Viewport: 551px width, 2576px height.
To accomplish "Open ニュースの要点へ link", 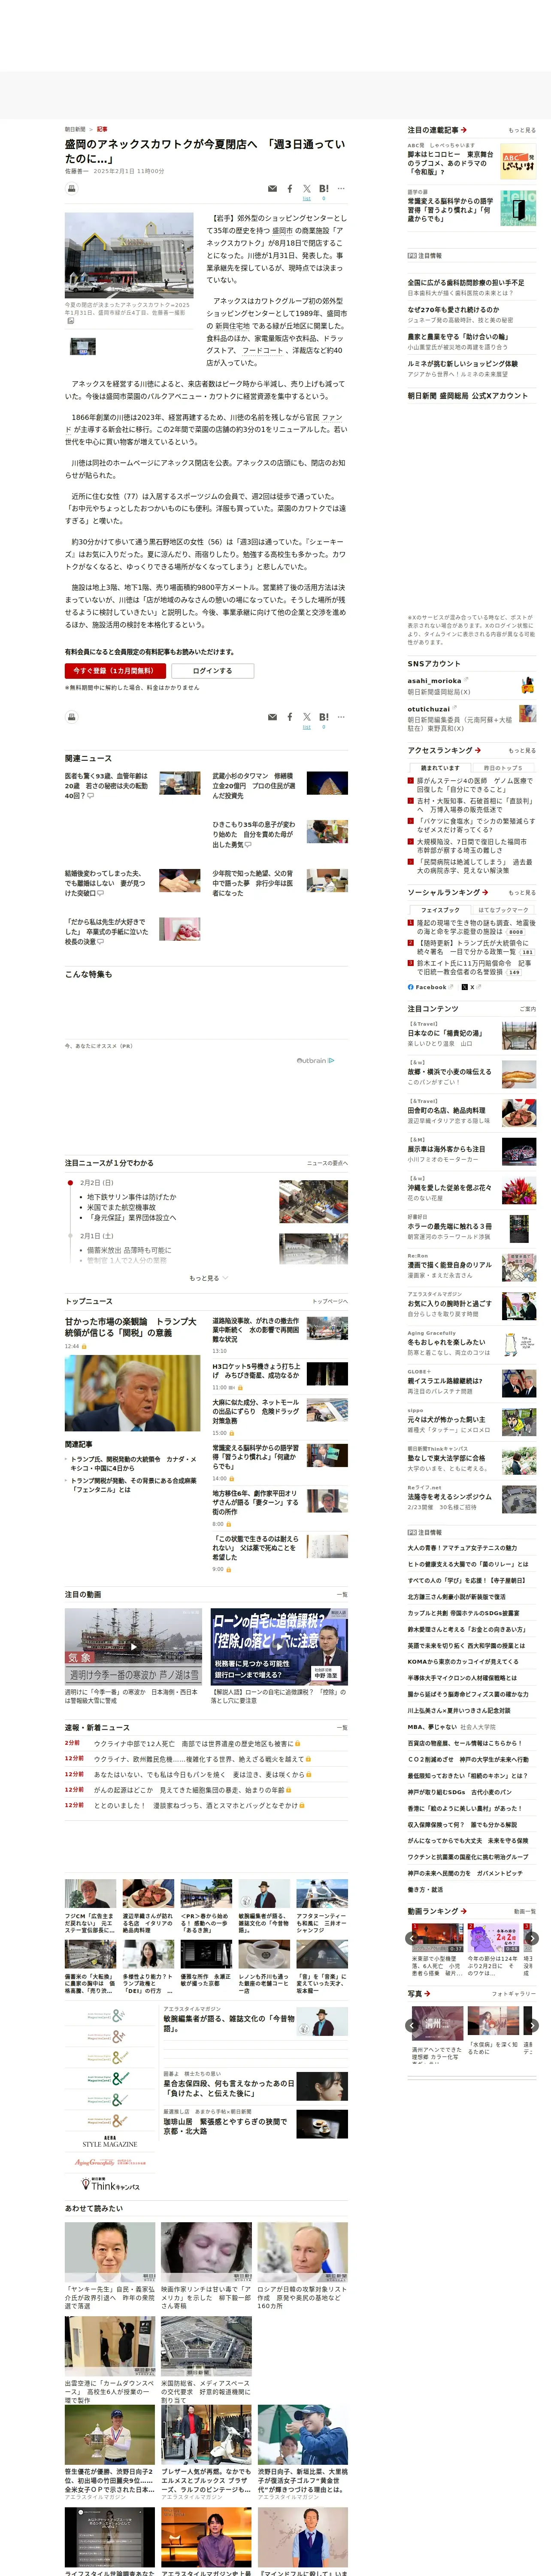I will [x=327, y=1163].
